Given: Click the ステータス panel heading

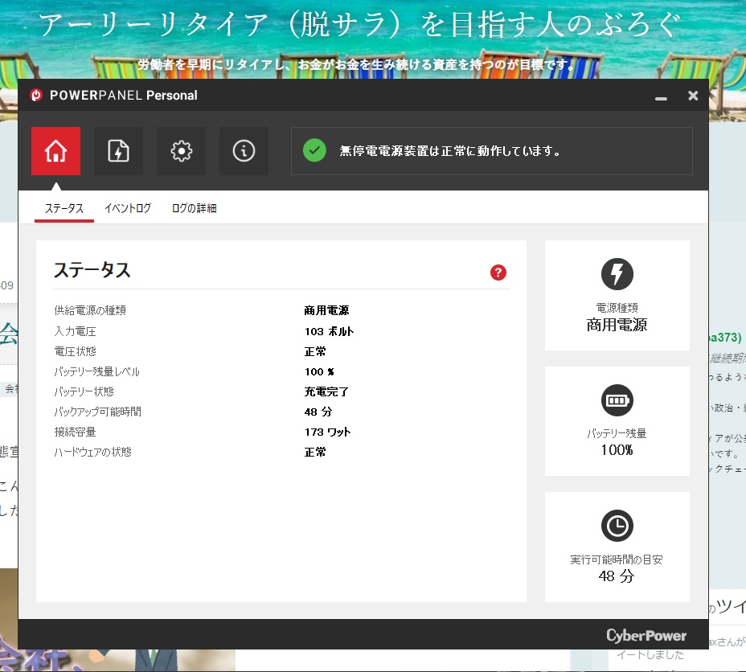Looking at the screenshot, I should click(92, 269).
